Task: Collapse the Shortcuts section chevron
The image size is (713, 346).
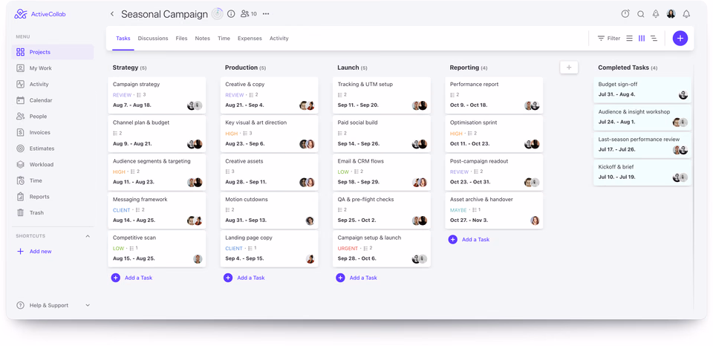Action: pos(88,236)
